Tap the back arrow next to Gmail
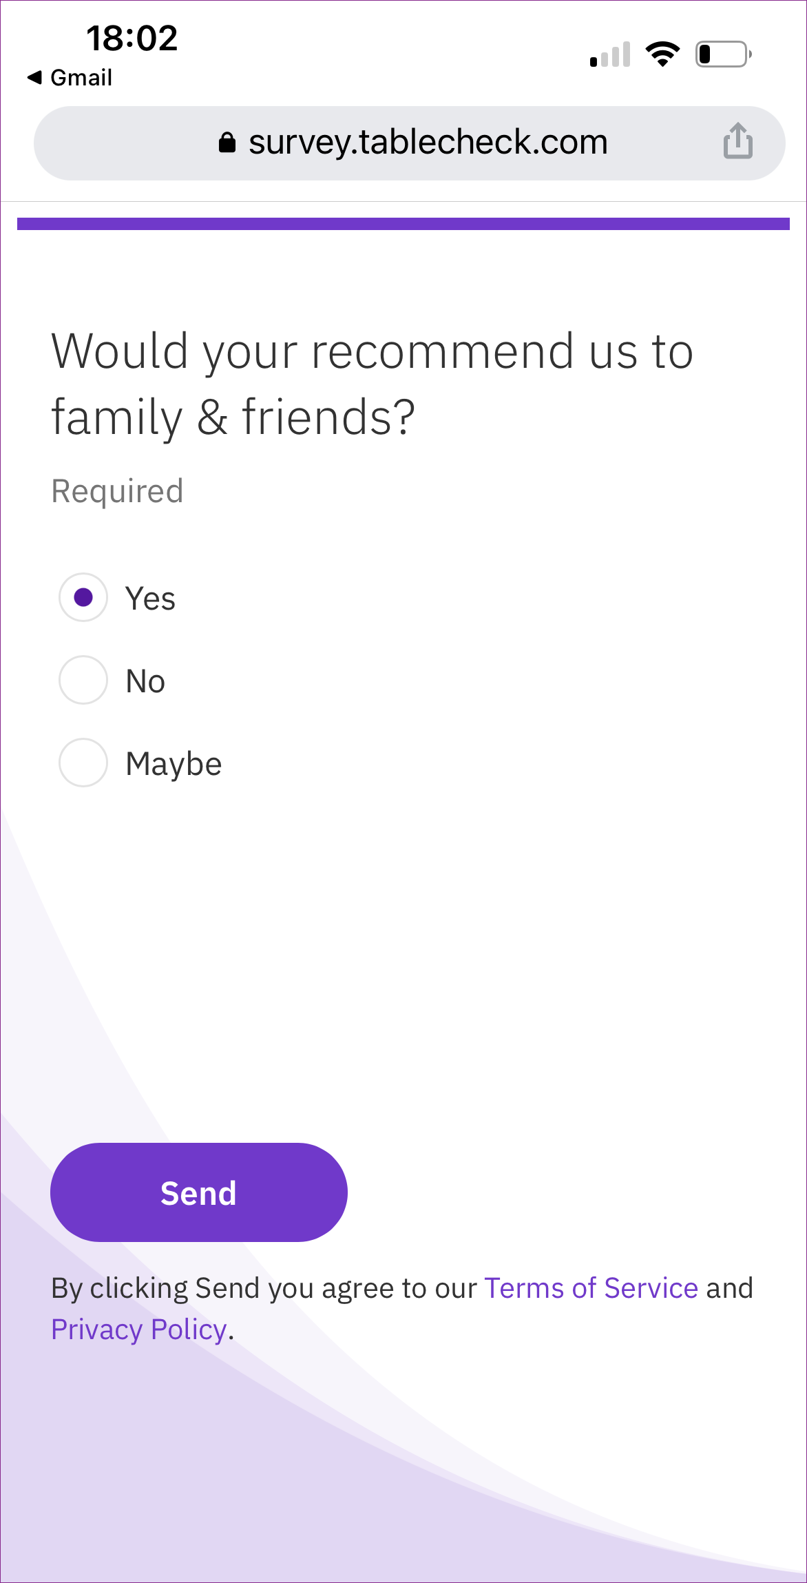Image resolution: width=807 pixels, height=1583 pixels. [x=35, y=77]
